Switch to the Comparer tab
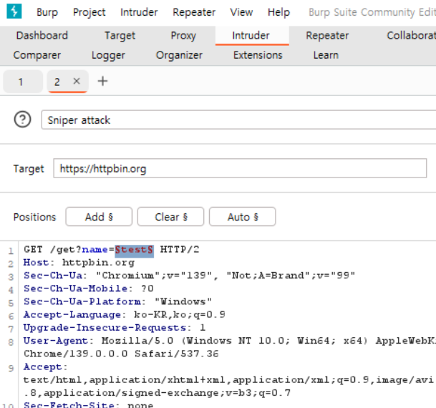Screen dimensions: 436x408 coord(37,55)
